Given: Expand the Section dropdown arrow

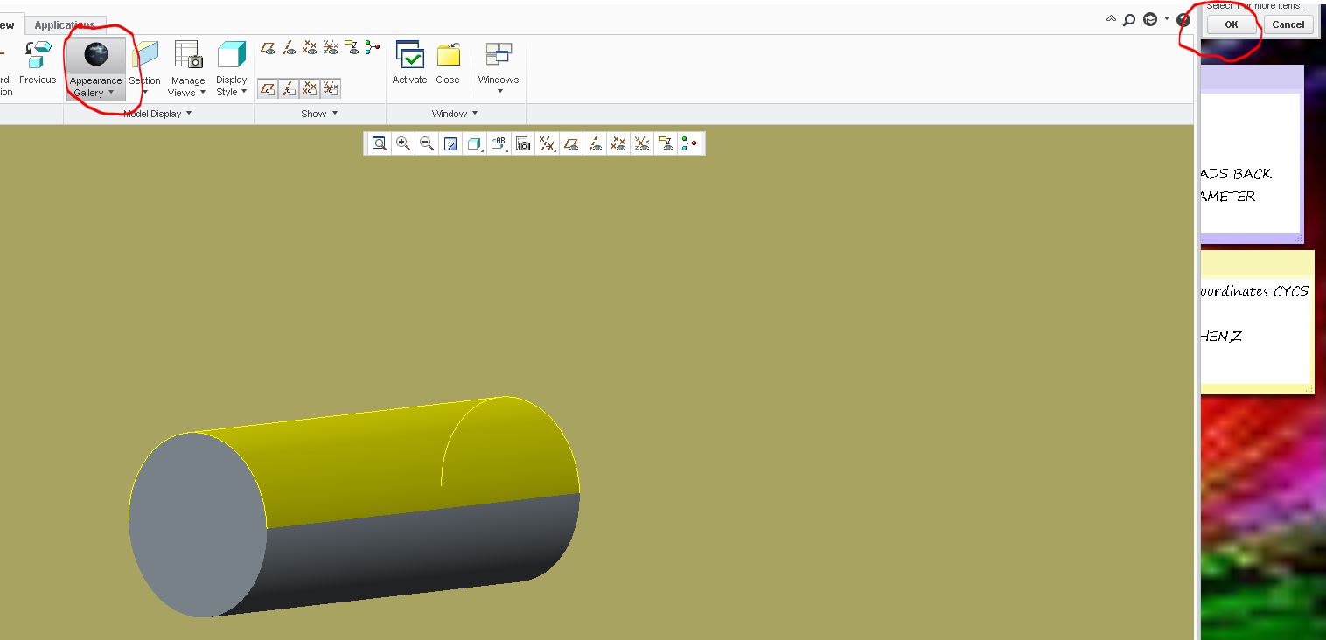Looking at the screenshot, I should click(145, 93).
